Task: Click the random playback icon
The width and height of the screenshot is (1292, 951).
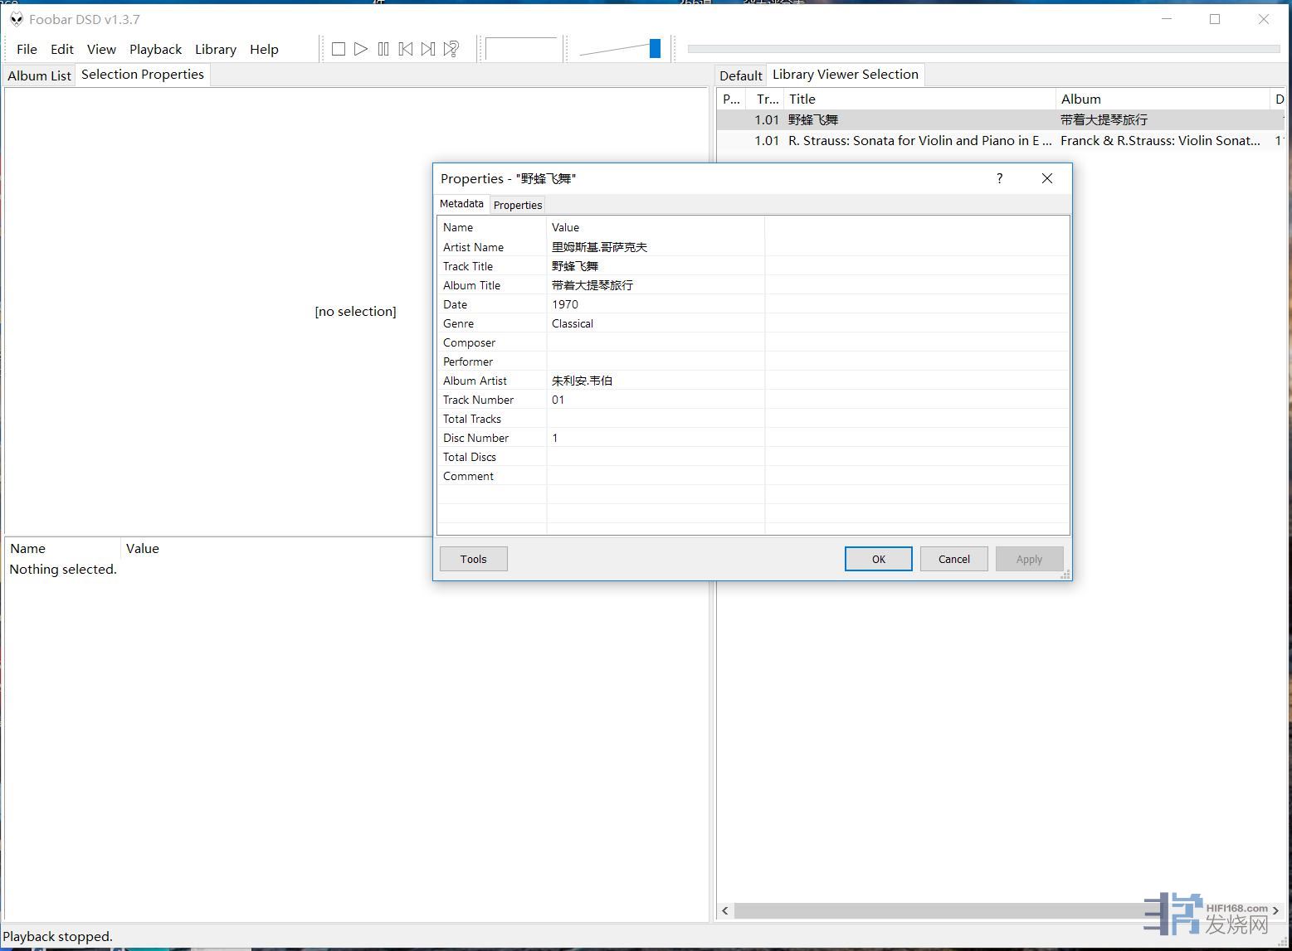Action: [451, 49]
